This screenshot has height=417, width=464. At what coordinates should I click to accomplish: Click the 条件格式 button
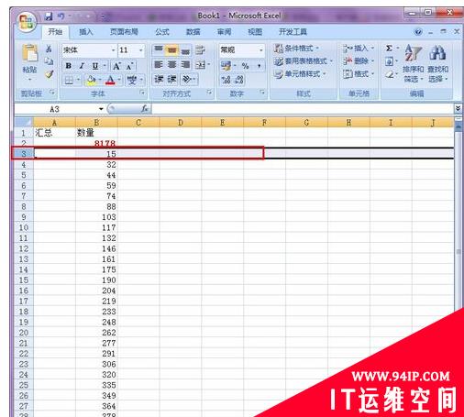click(296, 49)
